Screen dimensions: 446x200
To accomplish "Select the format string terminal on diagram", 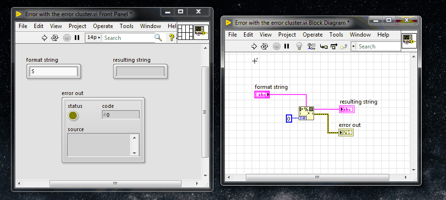I will [x=262, y=95].
